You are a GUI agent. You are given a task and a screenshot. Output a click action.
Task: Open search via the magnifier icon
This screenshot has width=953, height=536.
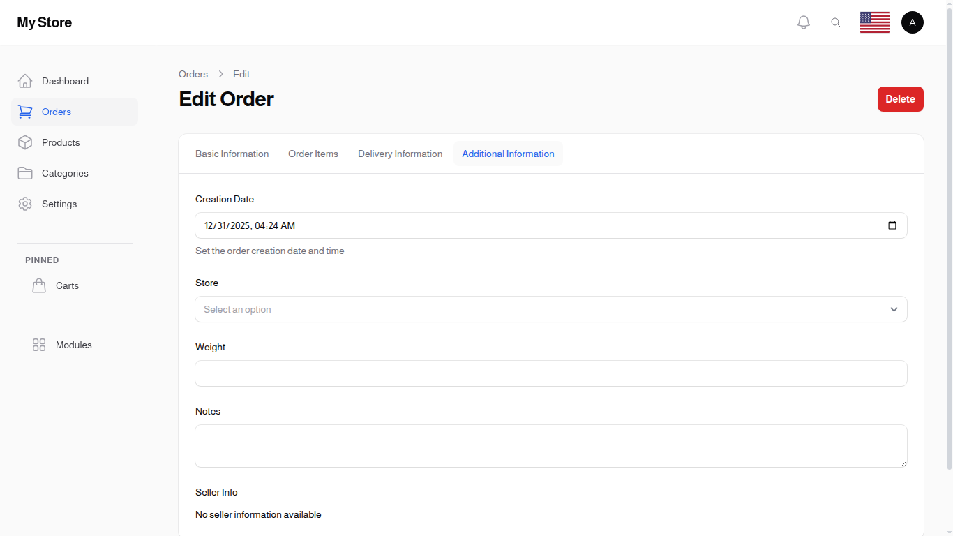coord(836,22)
